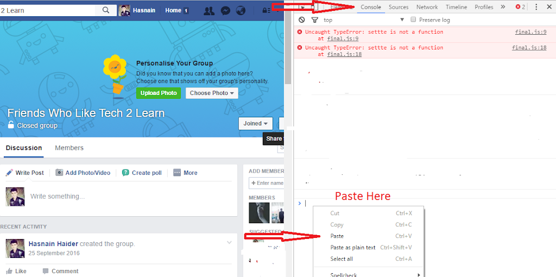Click the search magnifier icon in Facebook bar
The width and height of the screenshot is (556, 277).
(x=106, y=10)
